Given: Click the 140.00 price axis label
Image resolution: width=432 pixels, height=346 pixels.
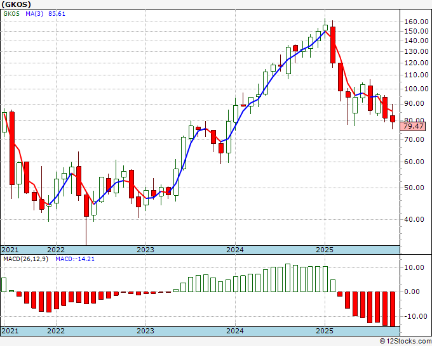Looking at the screenshot, I should click(416, 41).
